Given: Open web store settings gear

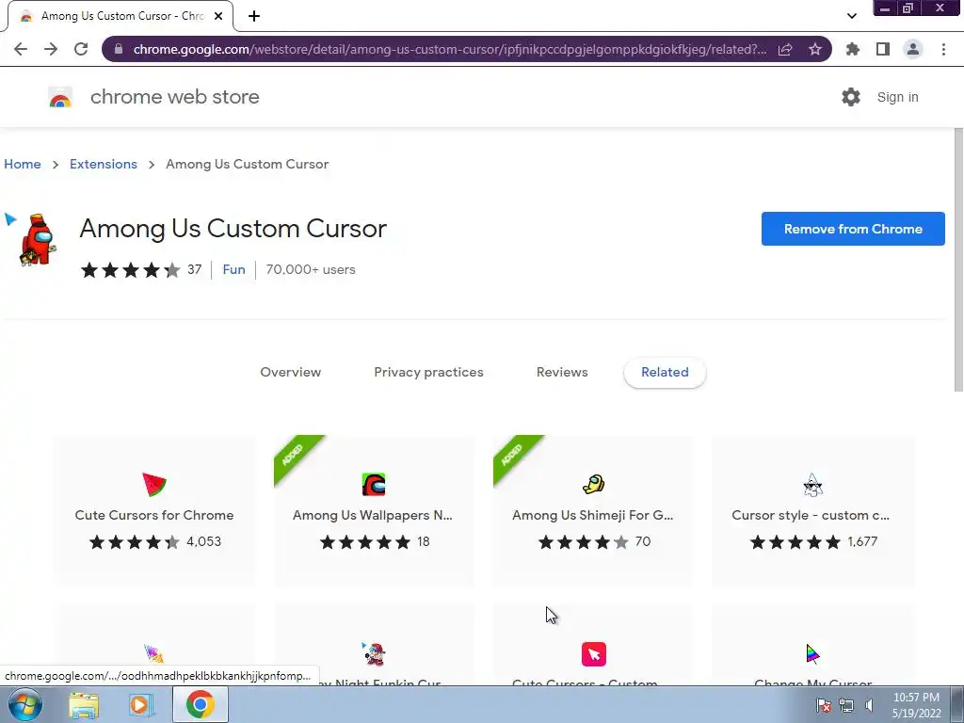Looking at the screenshot, I should 851,97.
